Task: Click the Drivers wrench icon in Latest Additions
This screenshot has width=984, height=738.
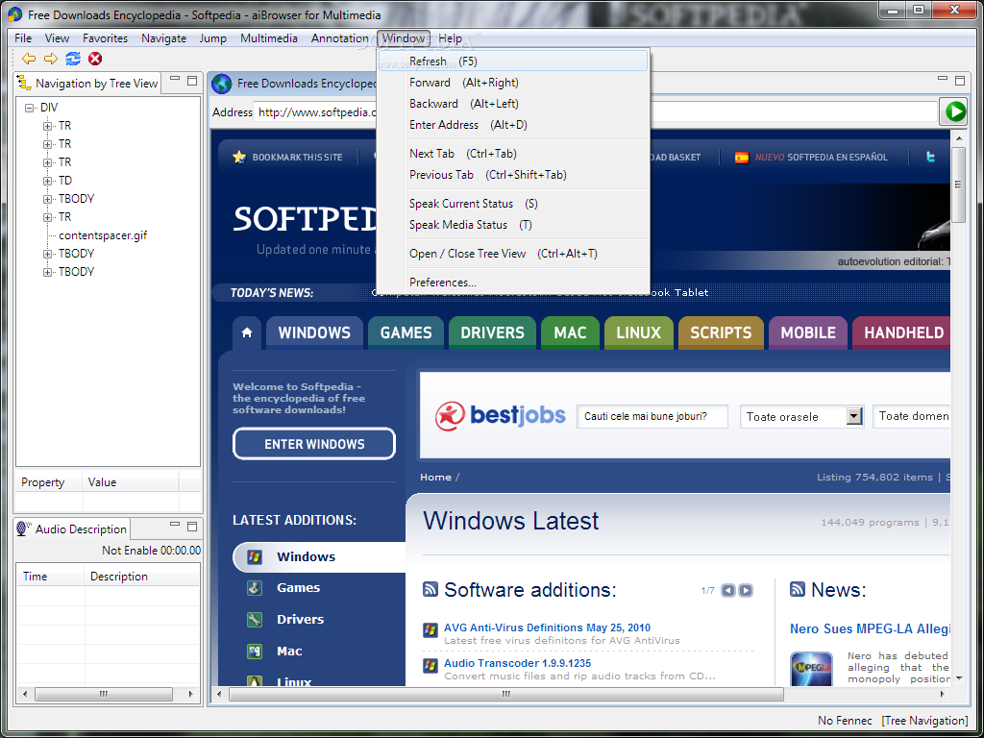Action: point(254,620)
